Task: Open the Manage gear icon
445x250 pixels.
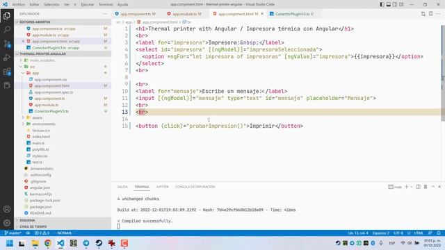Action: pyautogui.click(x=7, y=223)
